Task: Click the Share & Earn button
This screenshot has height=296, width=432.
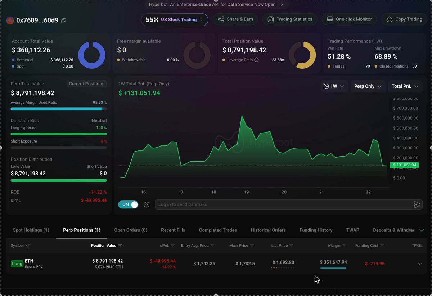Action: tap(235, 19)
